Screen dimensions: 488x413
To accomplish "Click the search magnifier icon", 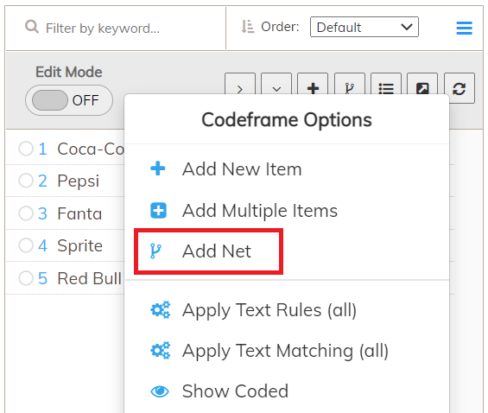I will point(32,27).
